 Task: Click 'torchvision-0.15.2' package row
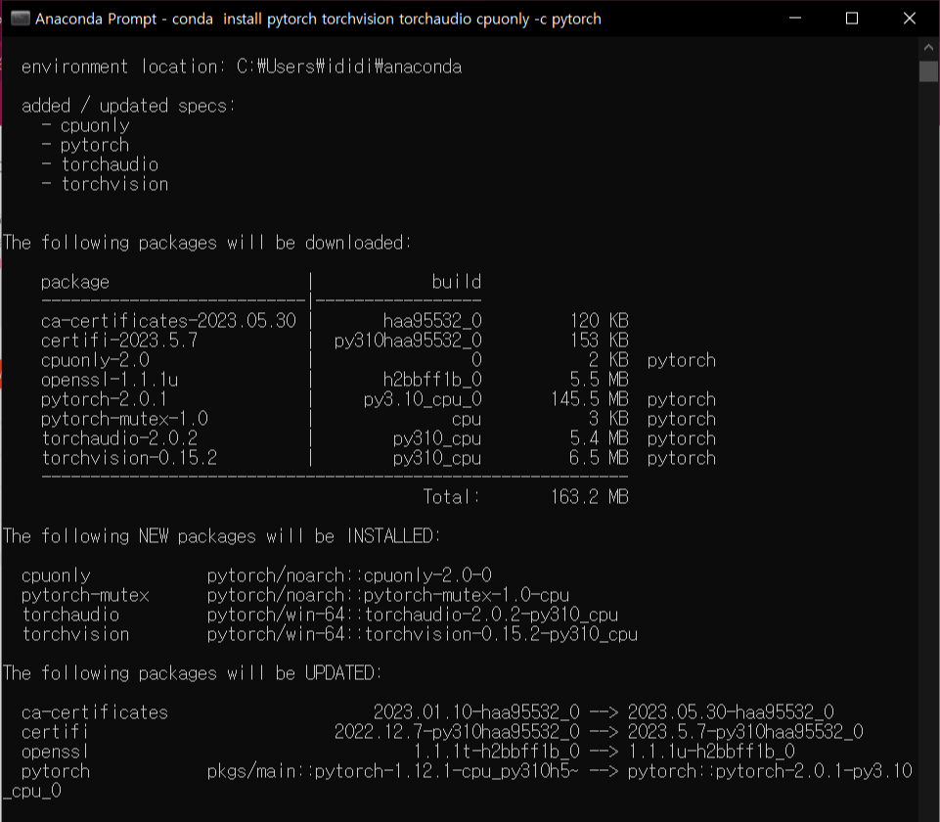coord(379,458)
